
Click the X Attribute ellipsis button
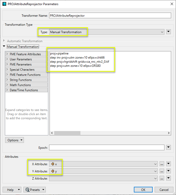162,164
